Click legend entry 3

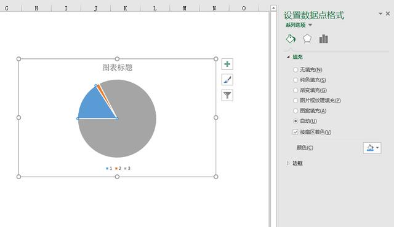coord(127,168)
